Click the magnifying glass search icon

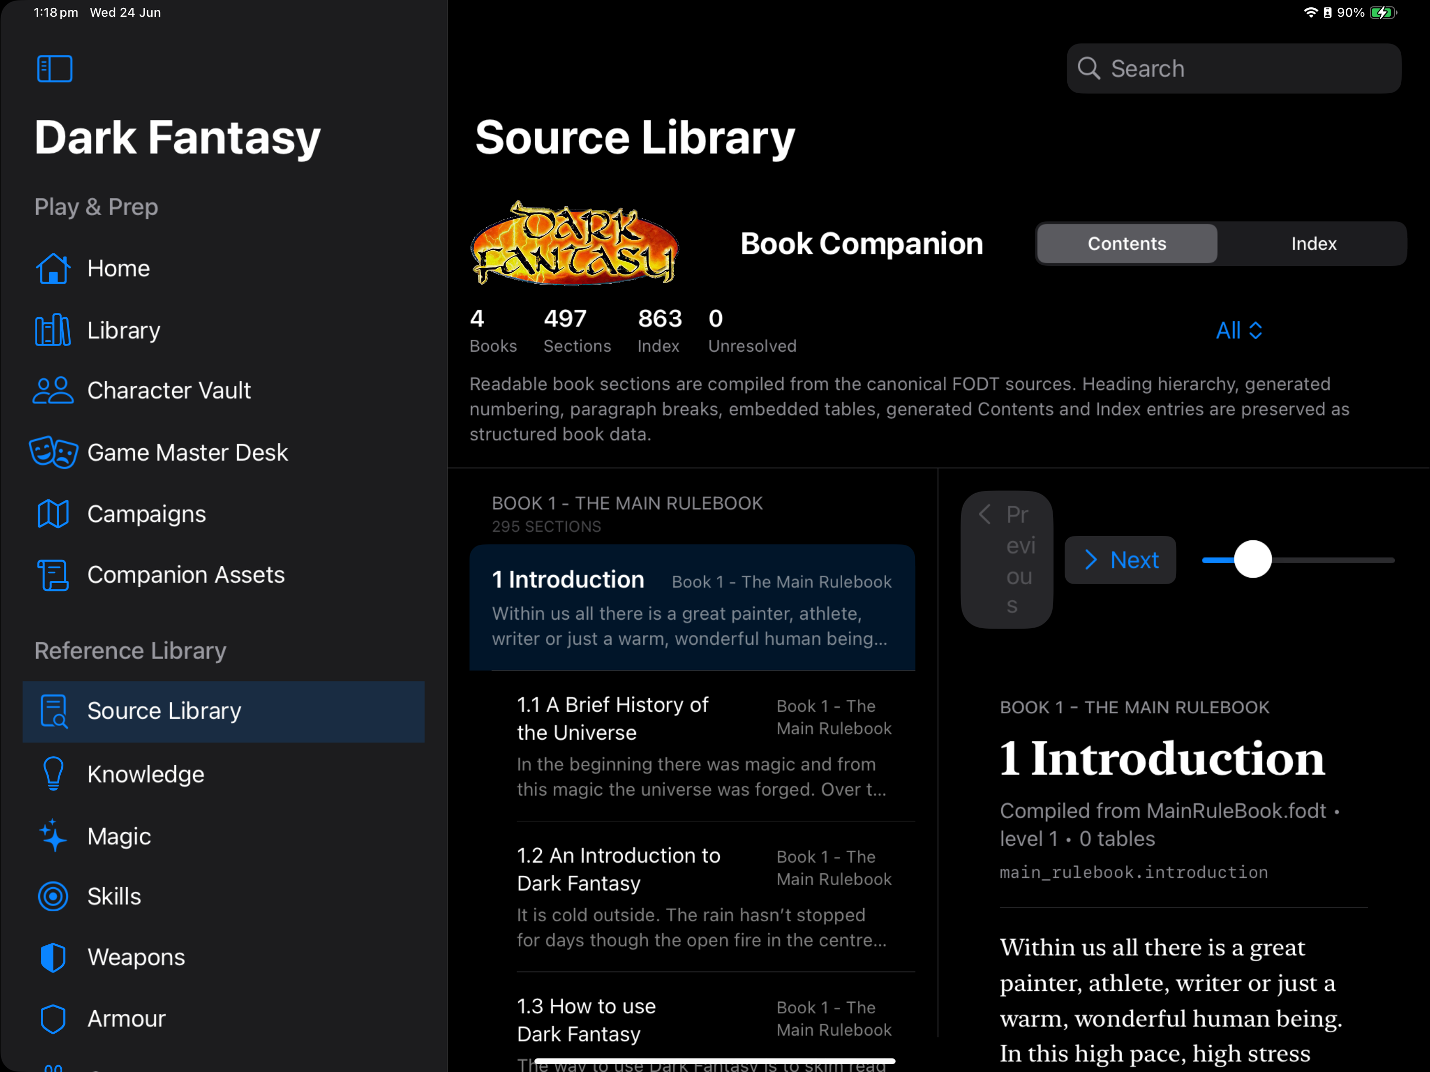[1089, 69]
